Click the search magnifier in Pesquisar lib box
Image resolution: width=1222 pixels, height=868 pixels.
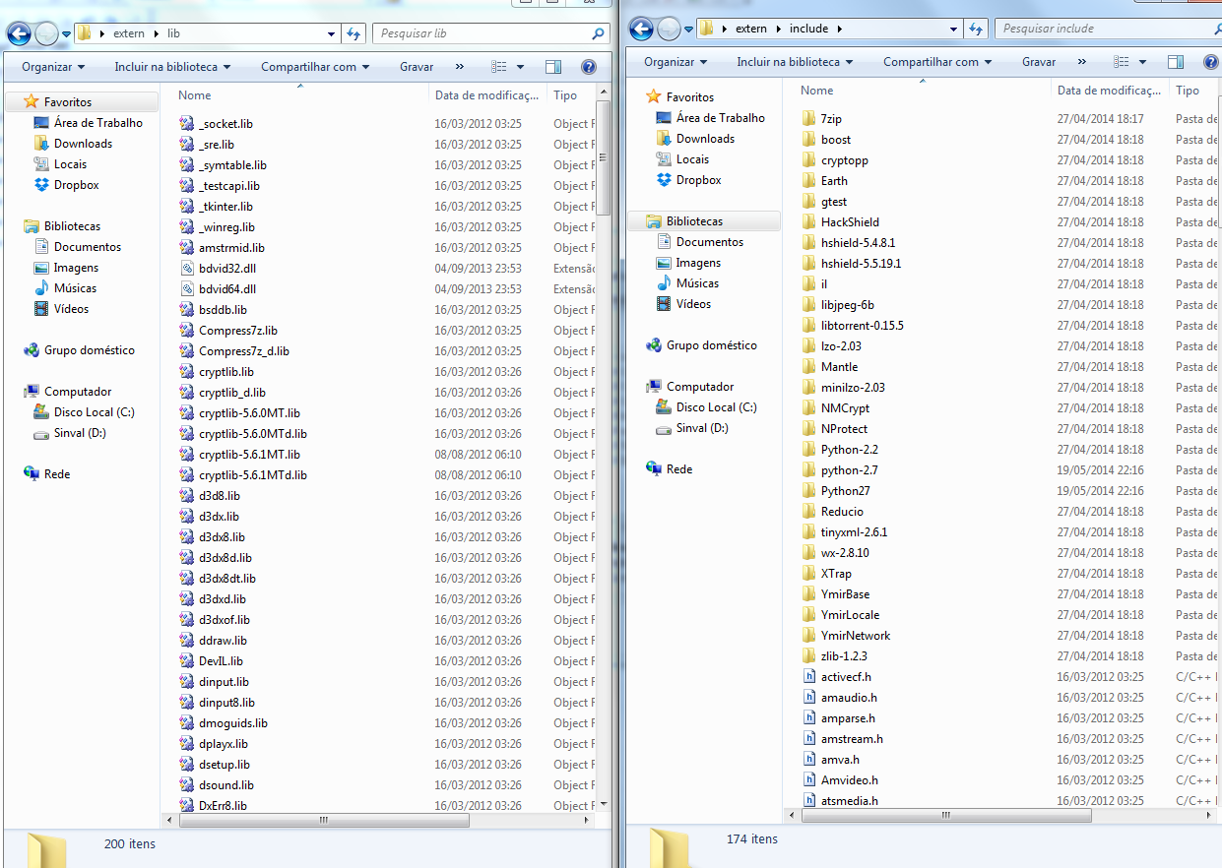click(598, 33)
